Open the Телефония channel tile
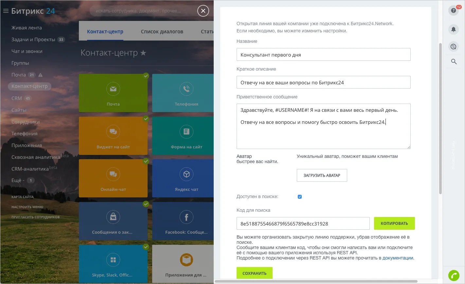 point(183,93)
